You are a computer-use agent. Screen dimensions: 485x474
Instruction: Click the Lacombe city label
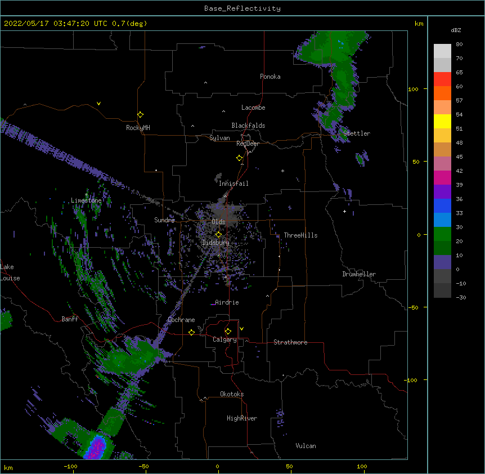click(x=253, y=108)
